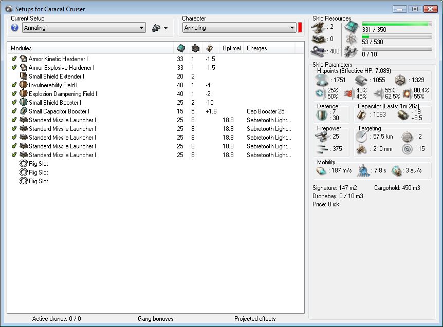This screenshot has height=327, width=443.
Task: Click the CPU column header icon
Action: tap(181, 48)
